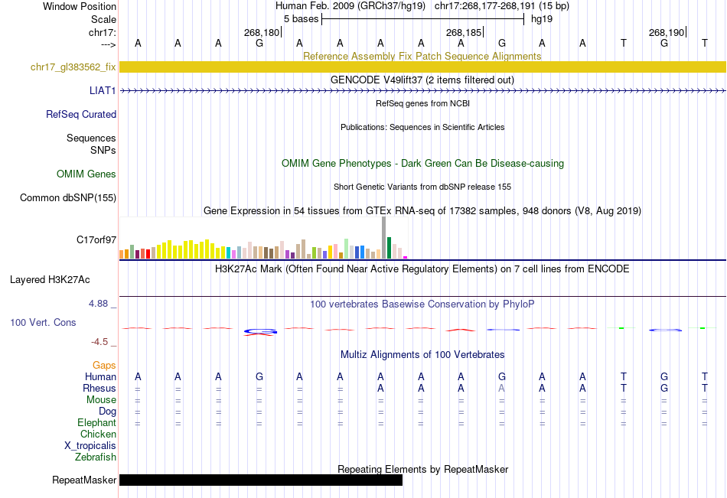Click the X_tropicalis alignment row label
Screen dimensions: 727x498
click(x=90, y=446)
